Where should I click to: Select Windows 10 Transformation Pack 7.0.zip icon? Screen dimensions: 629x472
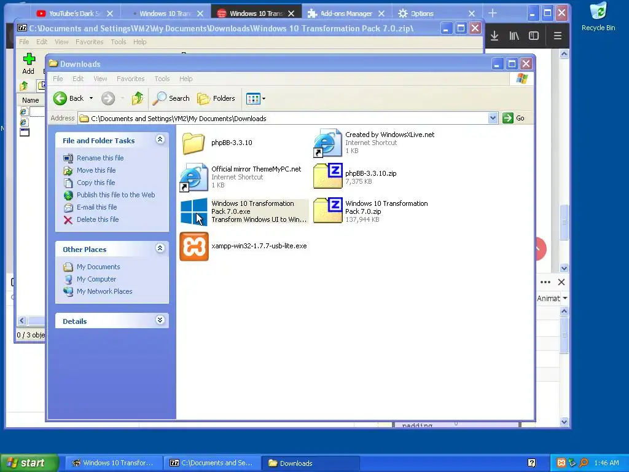point(328,210)
